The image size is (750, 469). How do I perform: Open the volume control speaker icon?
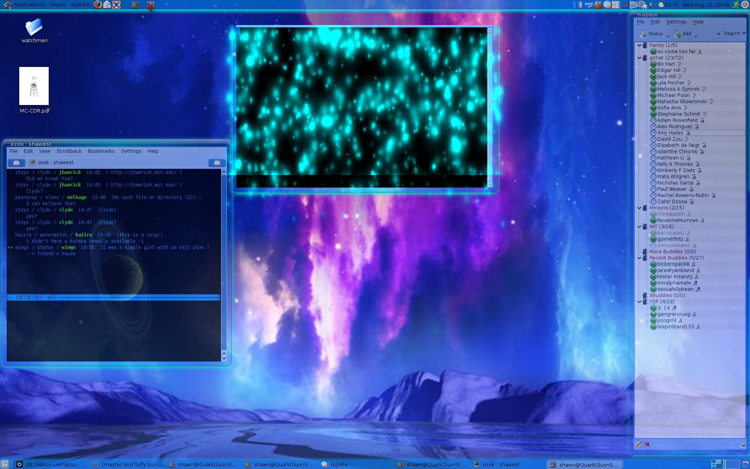651,5
